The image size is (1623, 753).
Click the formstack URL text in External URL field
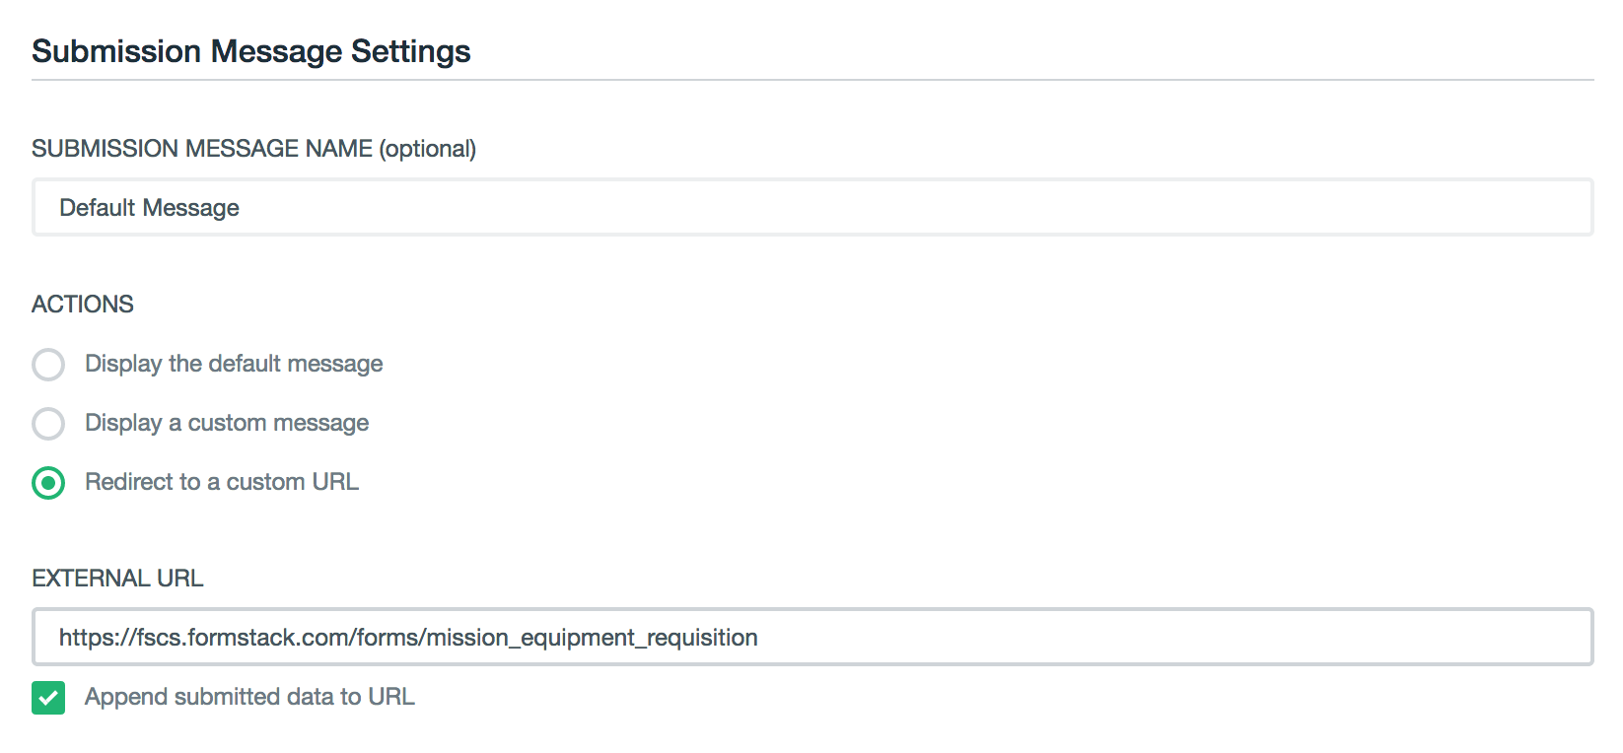pos(408,638)
